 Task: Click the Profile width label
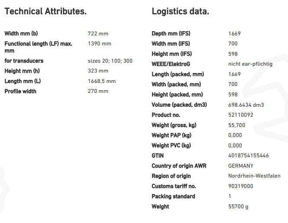point(20,91)
